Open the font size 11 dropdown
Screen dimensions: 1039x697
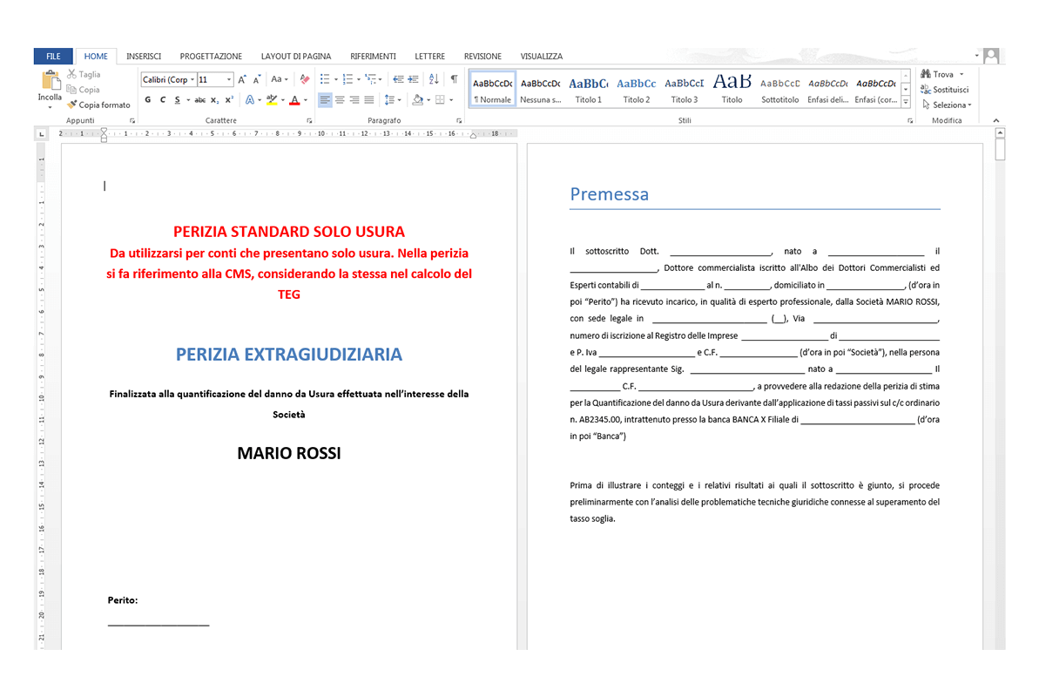click(x=229, y=79)
